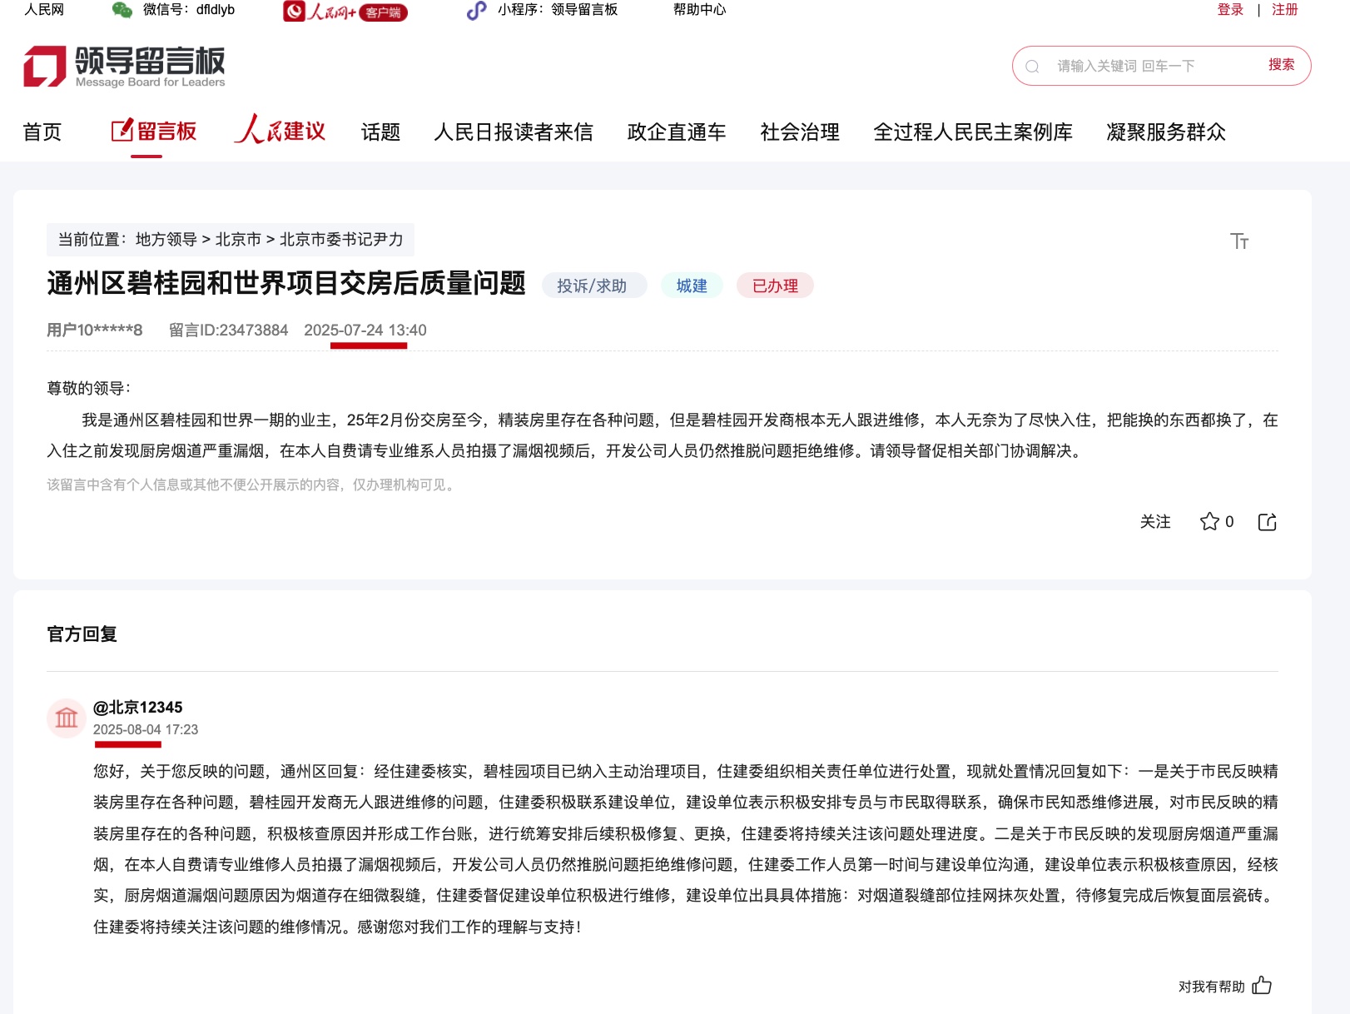Click the 尊敬的领导 salutation line
This screenshot has width=1350, height=1014.
(x=89, y=389)
